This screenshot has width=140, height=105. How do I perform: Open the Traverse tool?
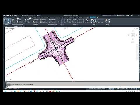coord(20,23)
